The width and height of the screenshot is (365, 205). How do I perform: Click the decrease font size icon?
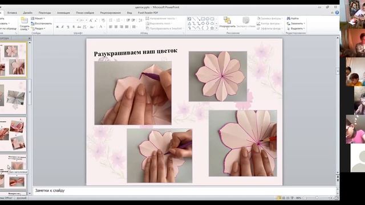coord(96,20)
